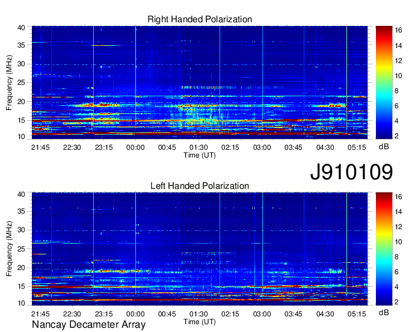Viewport: 409px width, 332px height.
Task: Click the "Left Handed Polarization" plot title
Action: [x=200, y=186]
